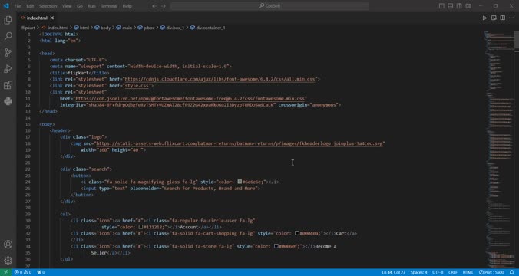Expand the main breadcrumb item

point(124,28)
